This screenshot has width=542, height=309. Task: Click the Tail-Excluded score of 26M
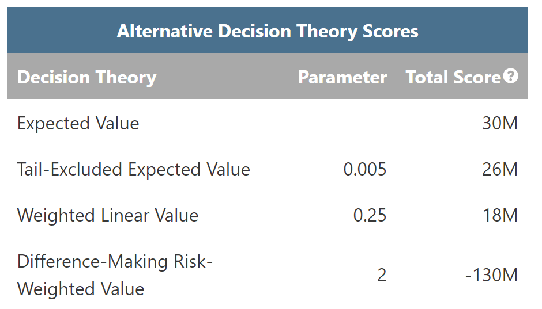[500, 169]
